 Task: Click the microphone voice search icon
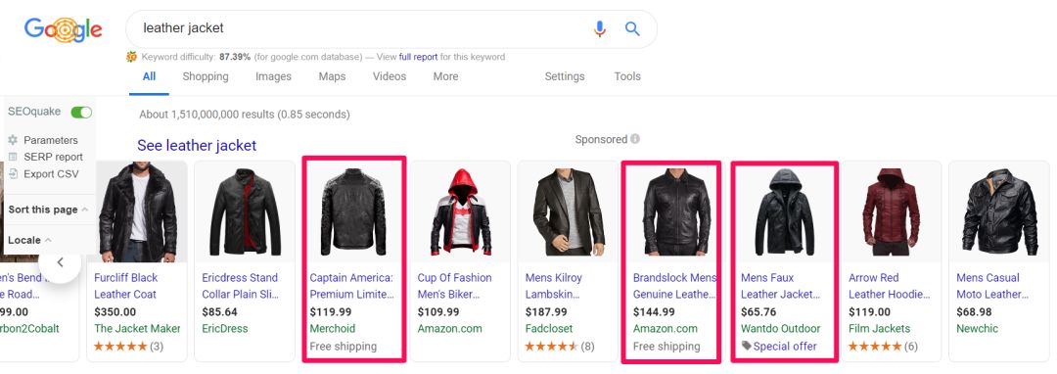(599, 29)
